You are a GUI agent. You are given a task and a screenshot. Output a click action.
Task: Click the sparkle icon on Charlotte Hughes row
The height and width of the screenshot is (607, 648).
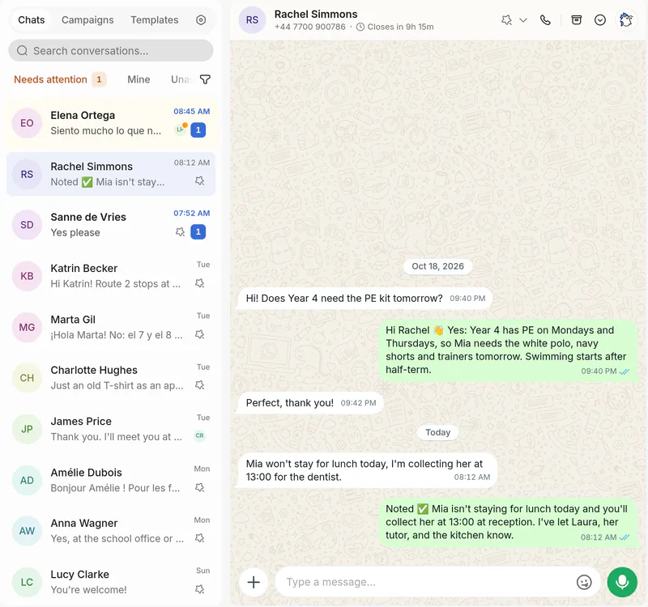pos(200,385)
